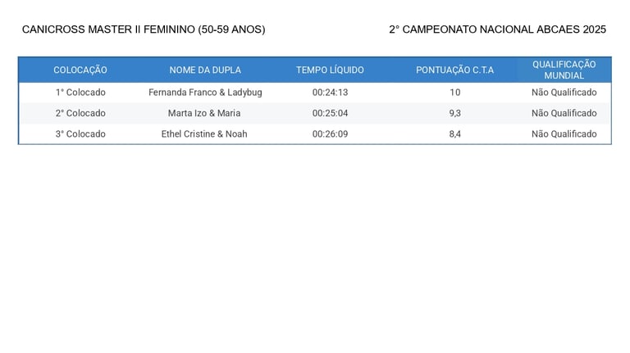Click the Ethel Cristine & Noah entry

(x=204, y=134)
